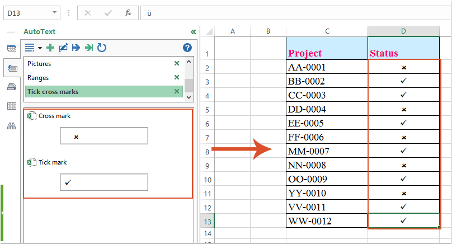452x244 pixels.
Task: Select column C header
Action: point(327,31)
